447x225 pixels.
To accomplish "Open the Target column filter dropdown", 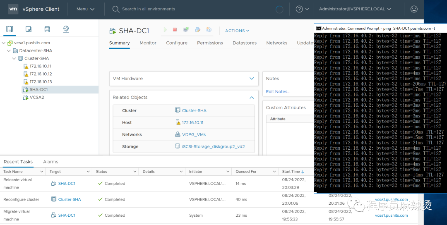I will click(88, 172).
